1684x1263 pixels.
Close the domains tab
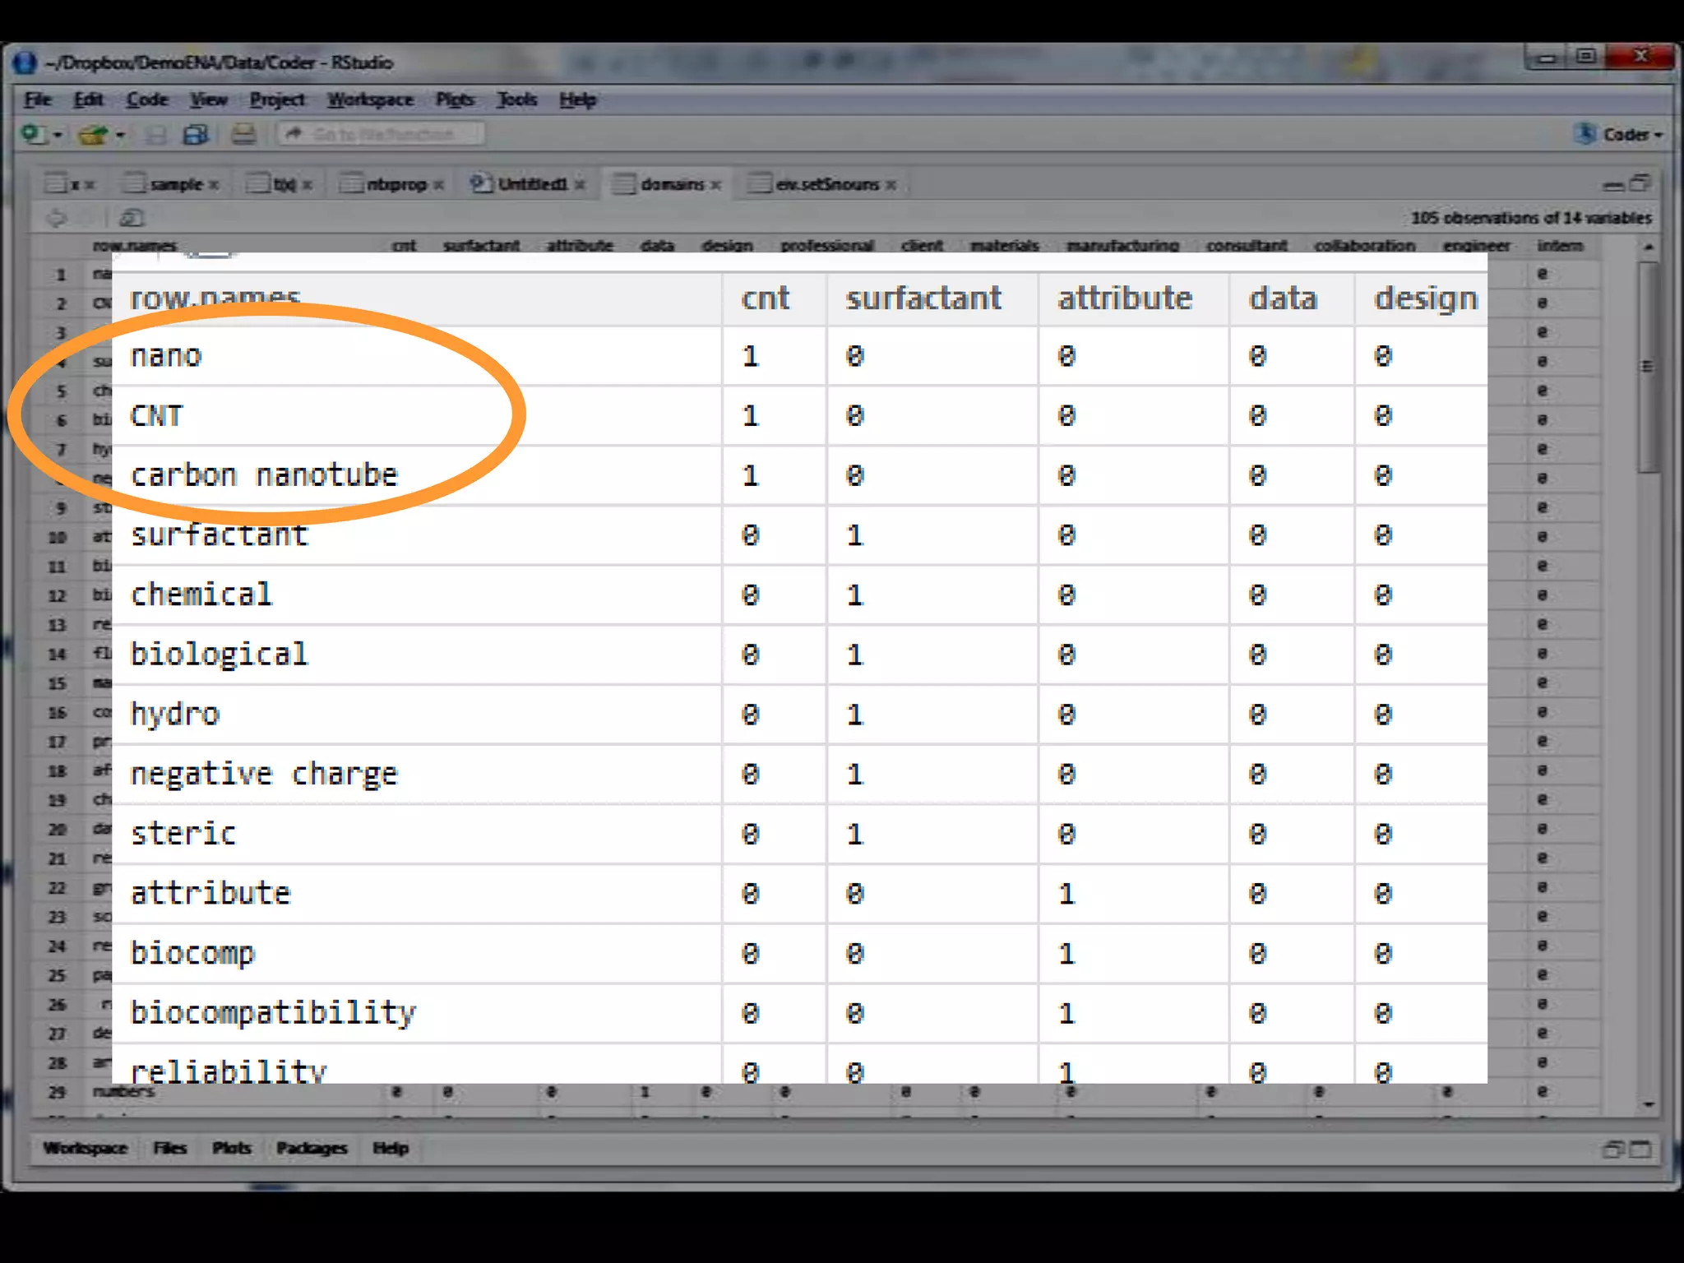[x=716, y=185]
